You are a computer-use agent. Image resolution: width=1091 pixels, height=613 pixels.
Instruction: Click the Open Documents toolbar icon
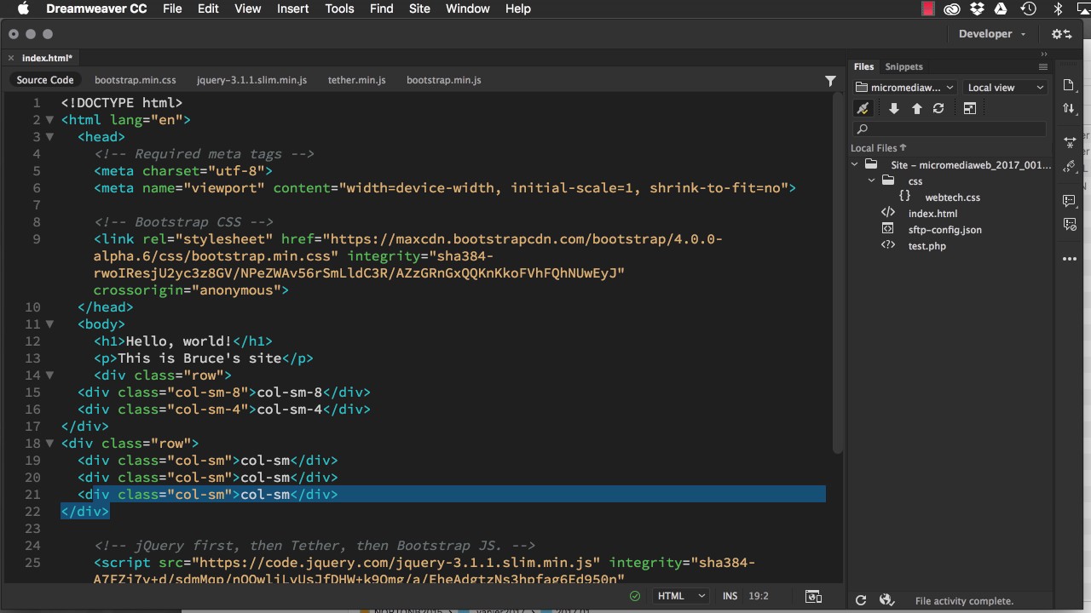[1070, 84]
